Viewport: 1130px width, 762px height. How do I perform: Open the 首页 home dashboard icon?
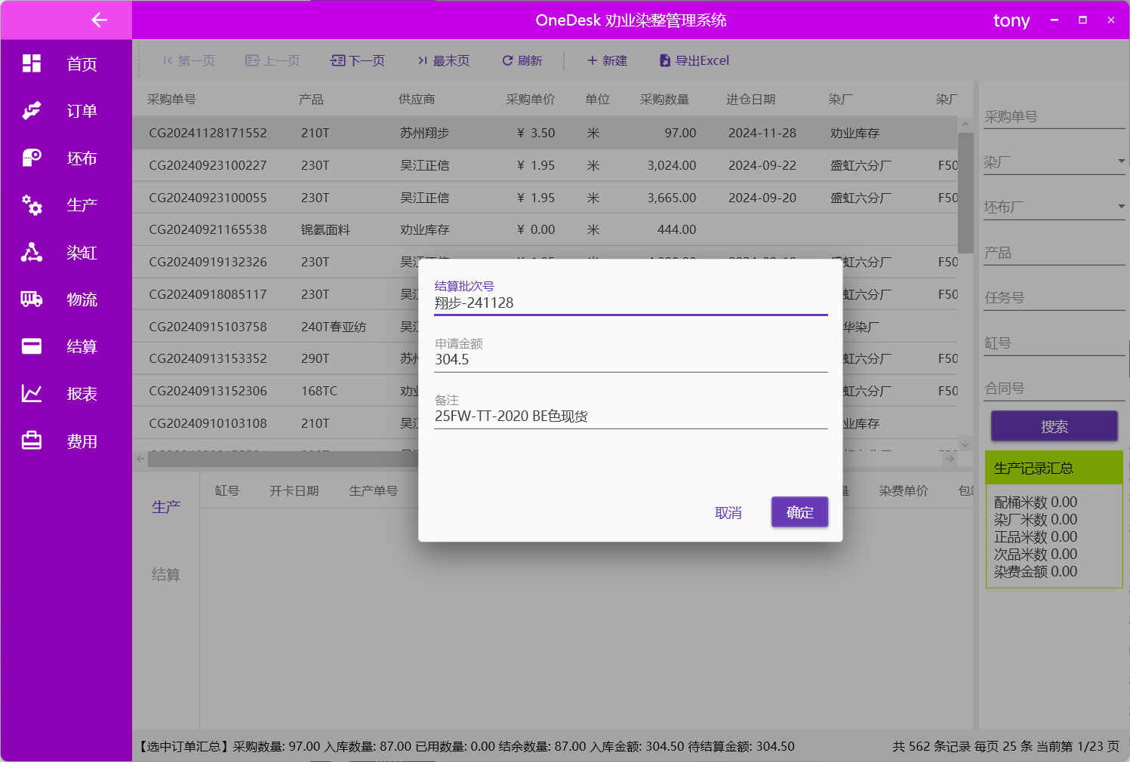(x=32, y=63)
